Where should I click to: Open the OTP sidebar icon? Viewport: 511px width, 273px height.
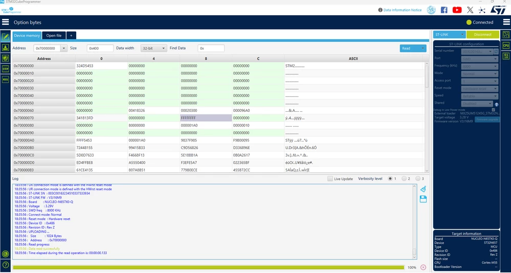click(5, 69)
